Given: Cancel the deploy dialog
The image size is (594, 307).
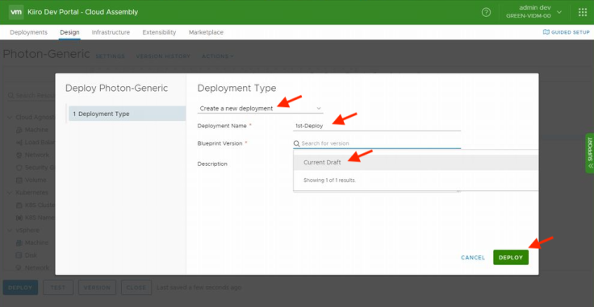Looking at the screenshot, I should pyautogui.click(x=473, y=258).
